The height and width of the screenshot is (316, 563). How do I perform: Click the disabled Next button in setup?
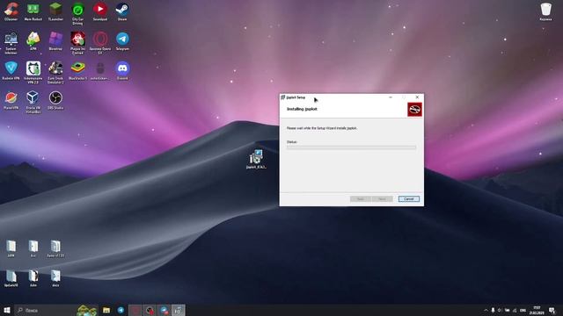pos(382,199)
